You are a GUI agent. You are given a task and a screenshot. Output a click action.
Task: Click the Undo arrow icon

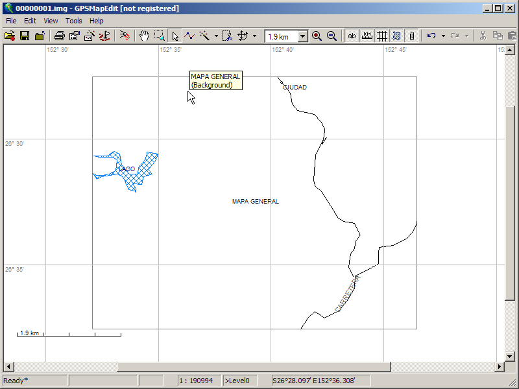(431, 36)
